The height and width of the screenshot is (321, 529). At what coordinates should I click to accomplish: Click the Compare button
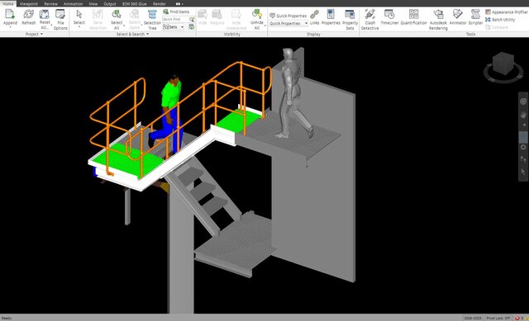497,27
